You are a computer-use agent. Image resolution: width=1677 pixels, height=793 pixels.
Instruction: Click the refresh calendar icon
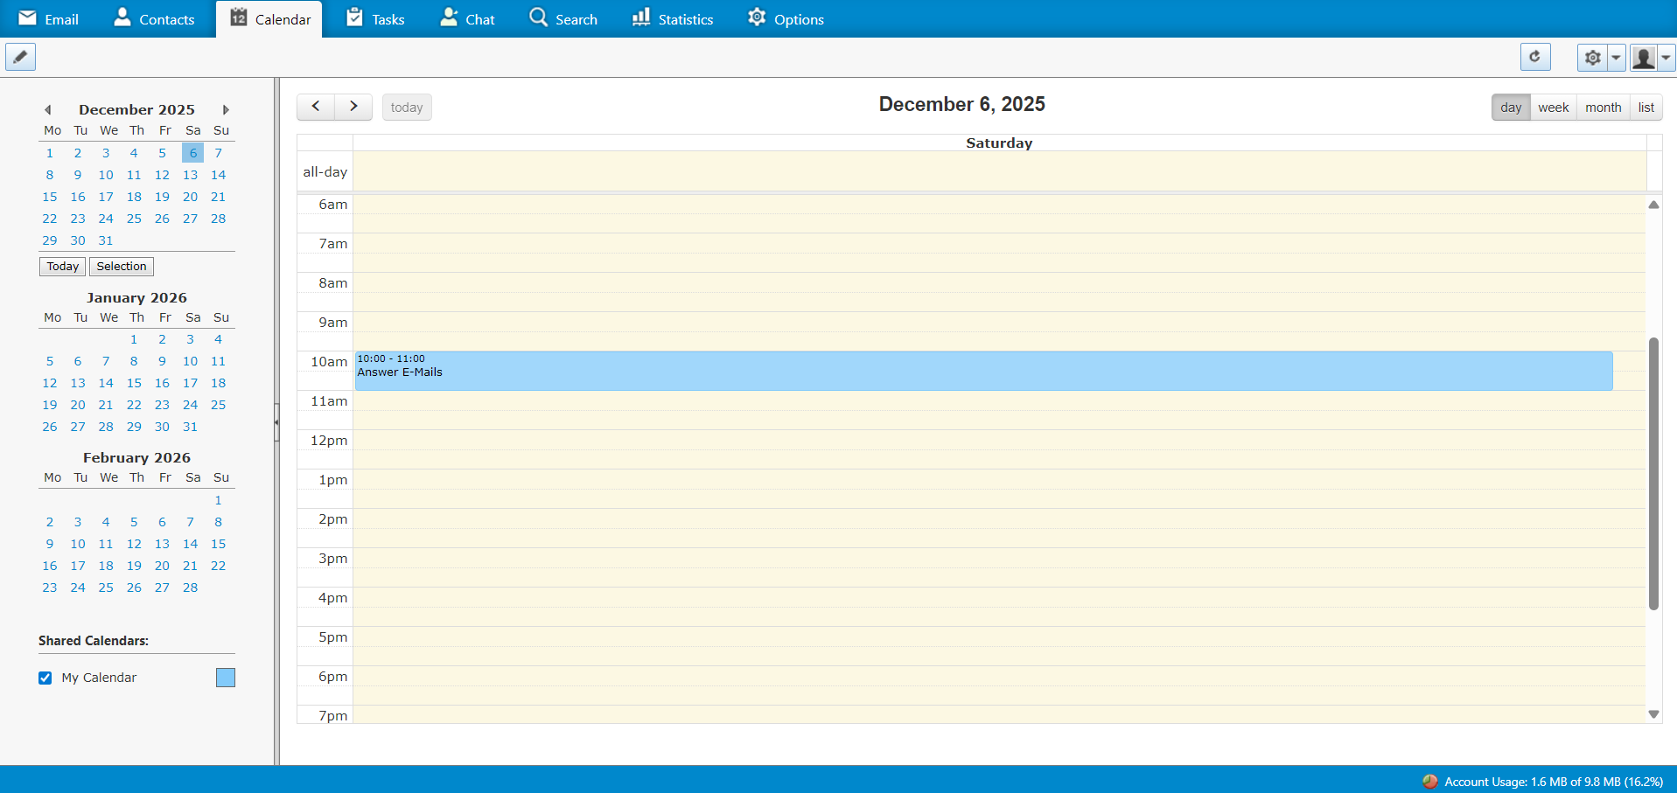[x=1534, y=58]
